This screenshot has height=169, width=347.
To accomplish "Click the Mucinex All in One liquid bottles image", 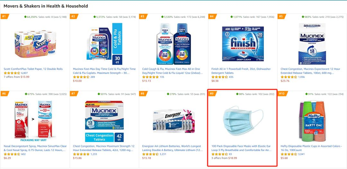I will pyautogui.click(x=173, y=44).
